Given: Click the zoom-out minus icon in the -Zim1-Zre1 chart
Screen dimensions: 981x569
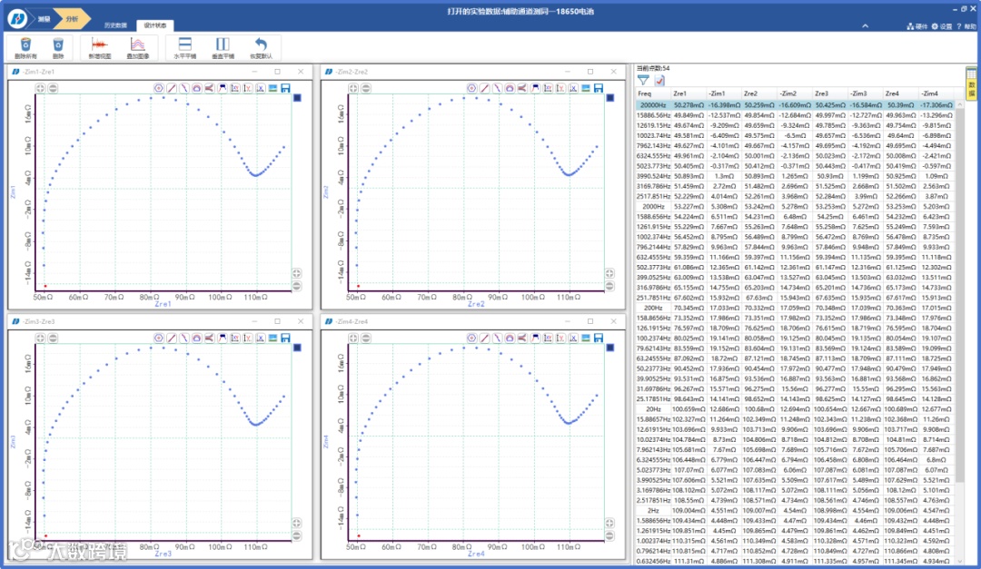Looking at the screenshot, I should [54, 88].
